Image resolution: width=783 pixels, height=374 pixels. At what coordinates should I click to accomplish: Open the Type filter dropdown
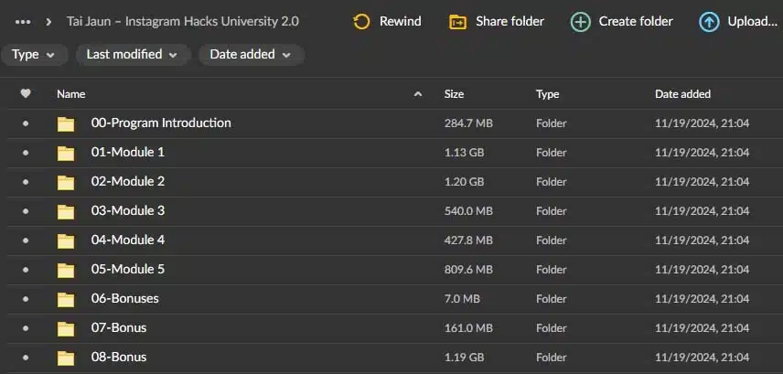[34, 55]
